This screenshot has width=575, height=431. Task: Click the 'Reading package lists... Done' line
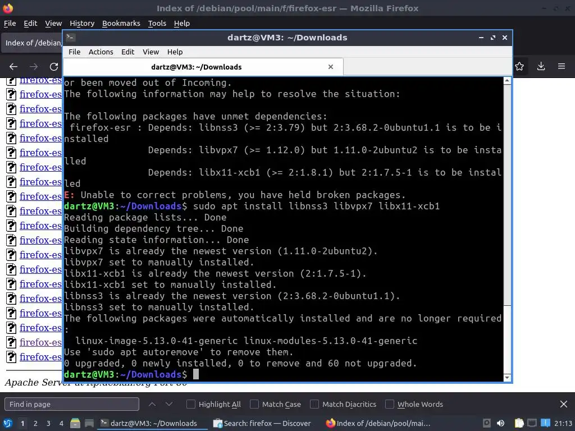coord(145,217)
